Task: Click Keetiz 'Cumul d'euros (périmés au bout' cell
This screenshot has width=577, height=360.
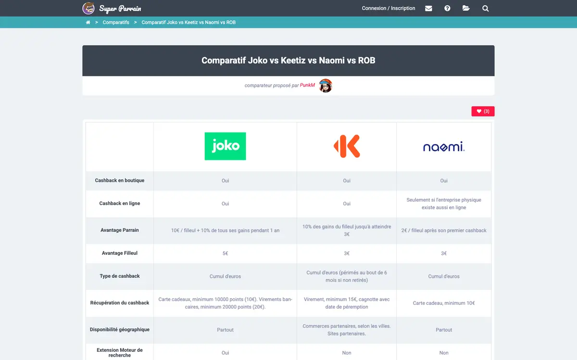Action: pos(347,276)
